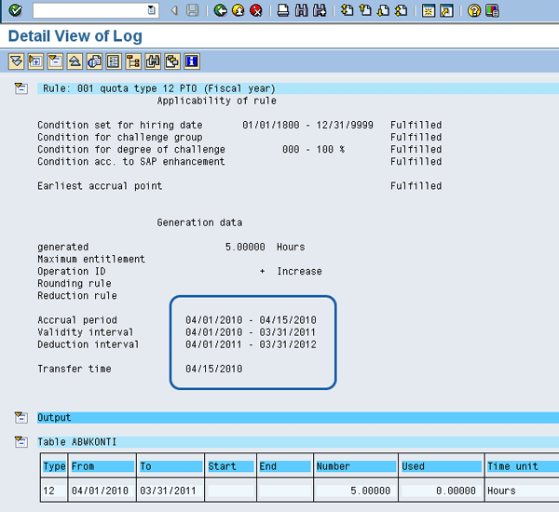559x512 pixels.
Task: Click the green Back arrow icon
Action: tap(220, 11)
